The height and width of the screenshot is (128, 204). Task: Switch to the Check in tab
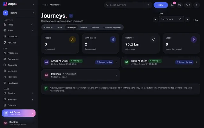click(x=48, y=28)
